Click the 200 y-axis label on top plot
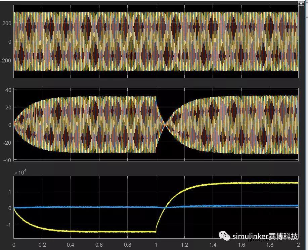This screenshot has height=250, width=308. (7, 23)
